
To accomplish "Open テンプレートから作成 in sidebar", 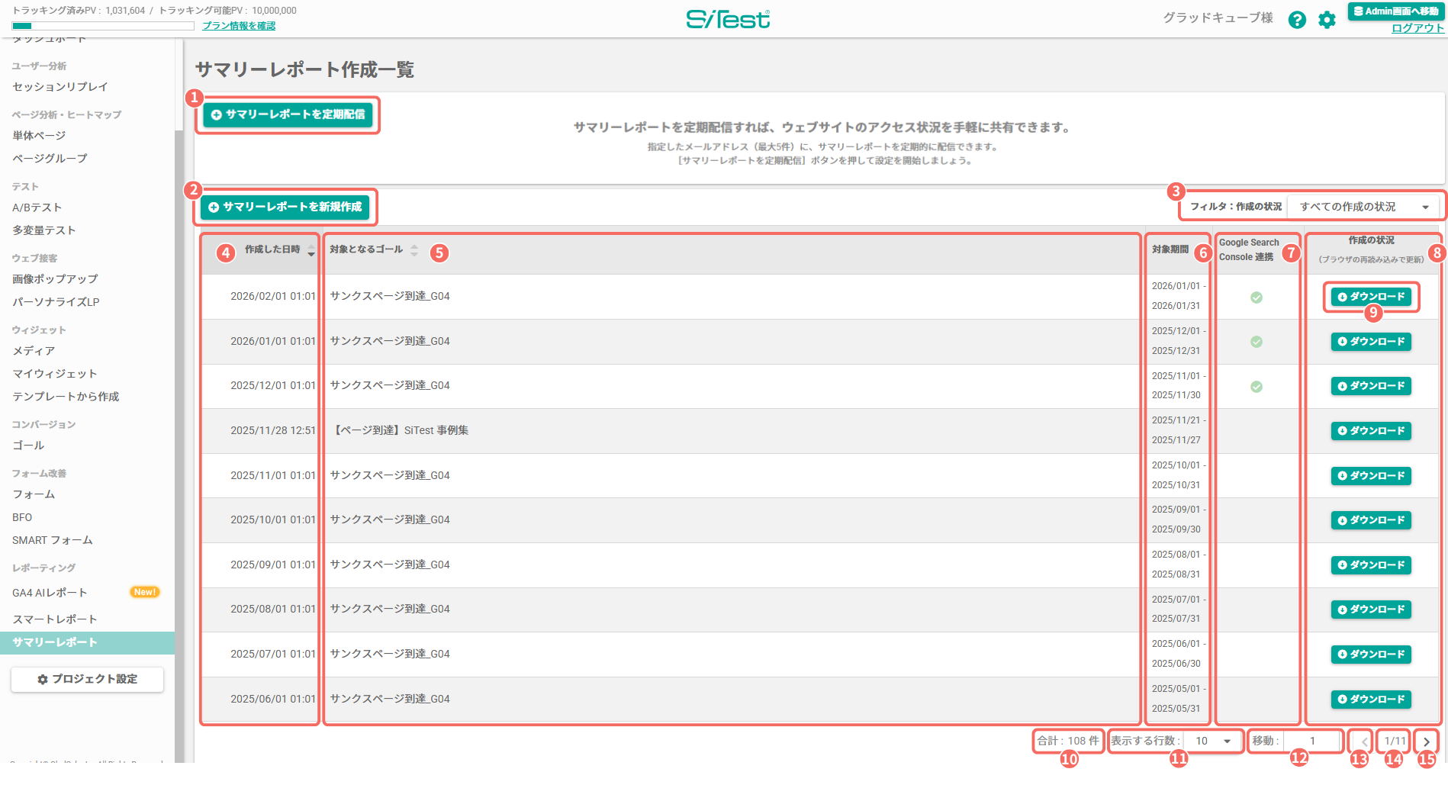I will tap(66, 397).
